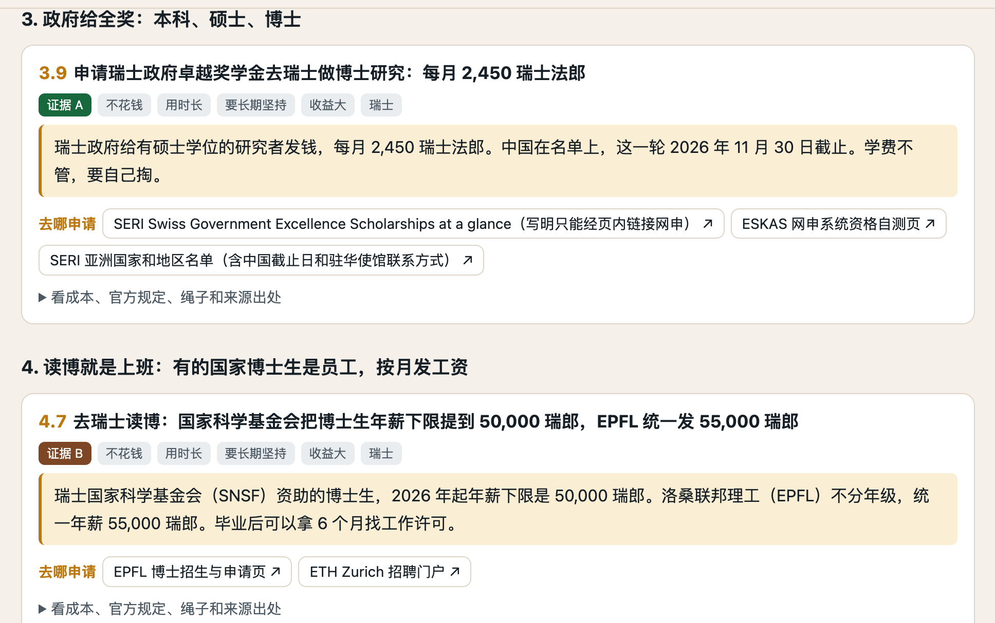Open the ETH Zurich 招聘门户 link
The width and height of the screenshot is (995, 623).
coord(384,572)
